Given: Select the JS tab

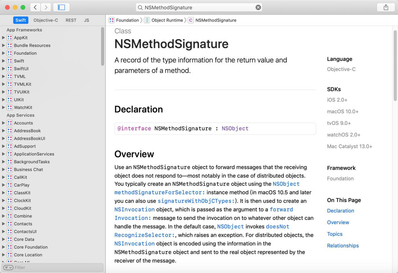Looking at the screenshot, I should click(x=87, y=20).
